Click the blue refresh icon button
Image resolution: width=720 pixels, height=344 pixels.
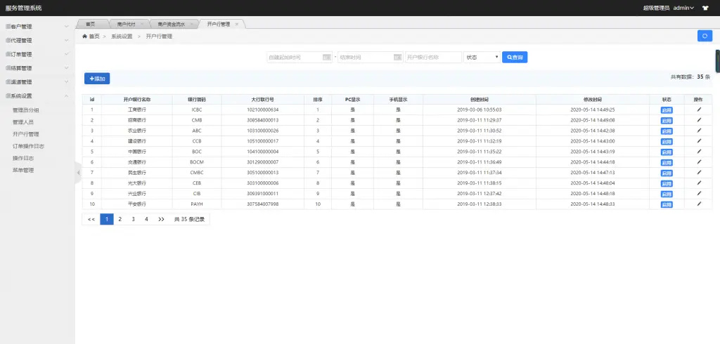click(x=705, y=36)
